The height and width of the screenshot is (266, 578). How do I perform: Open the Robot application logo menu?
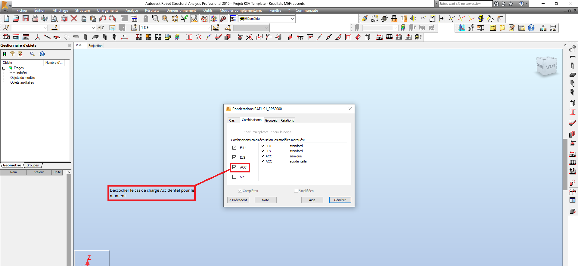point(6,6)
